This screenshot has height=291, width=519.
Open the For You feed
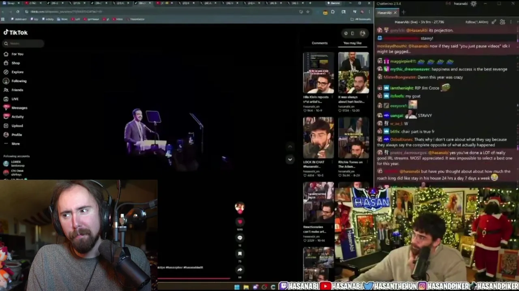coord(14,54)
